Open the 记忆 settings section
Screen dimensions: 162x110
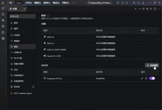coord(22,70)
